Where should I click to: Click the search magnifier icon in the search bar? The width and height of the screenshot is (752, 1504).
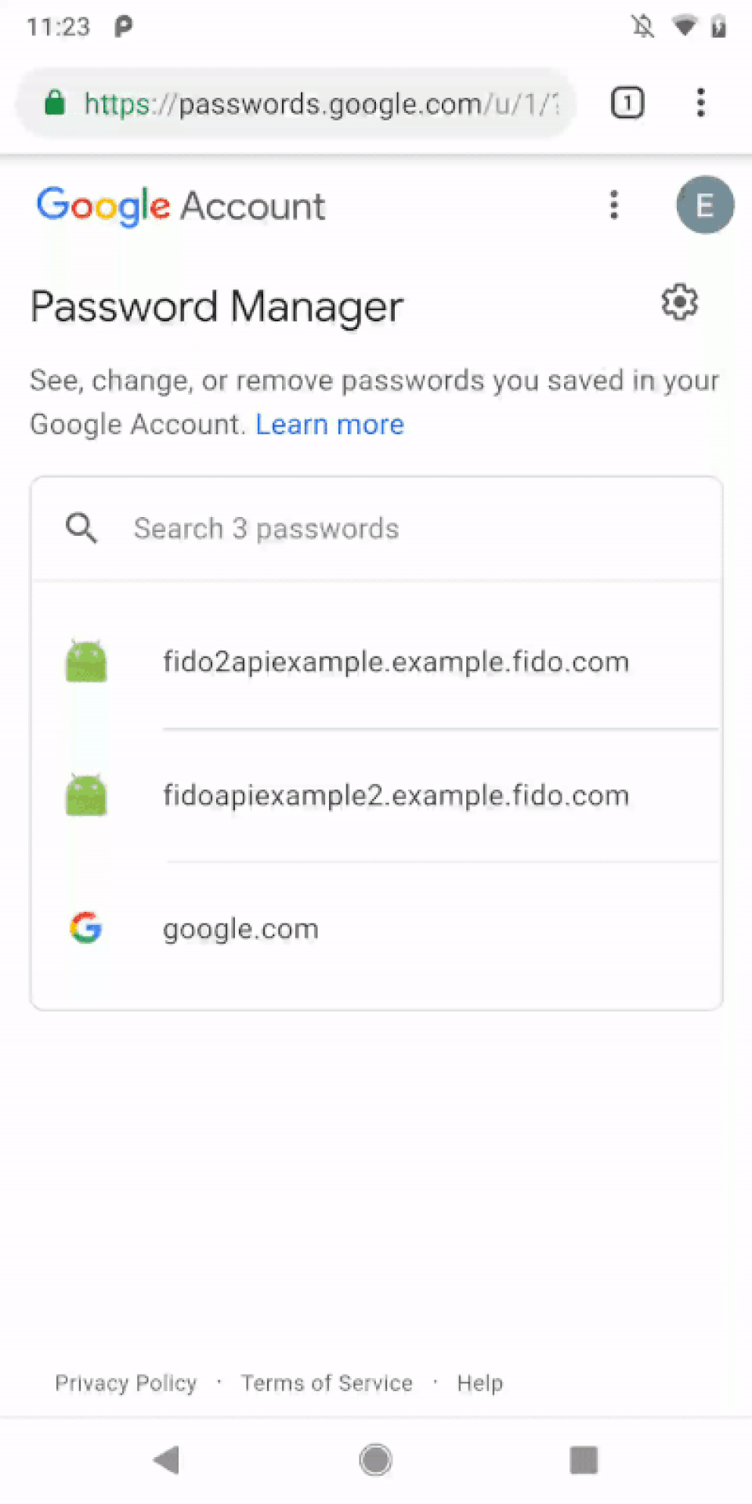point(81,528)
